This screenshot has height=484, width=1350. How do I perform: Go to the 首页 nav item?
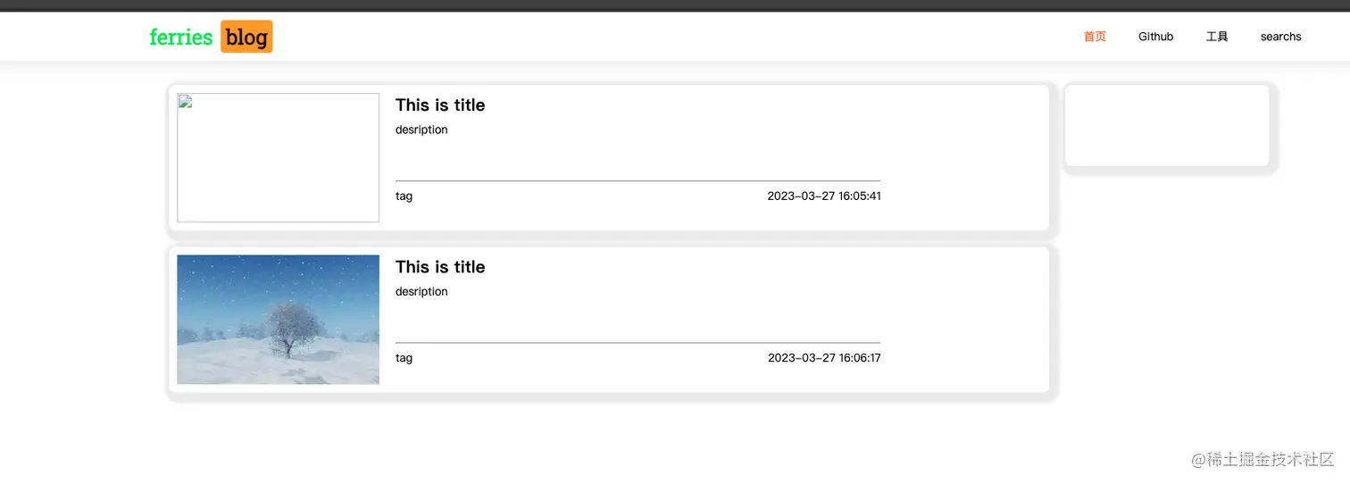(x=1095, y=37)
